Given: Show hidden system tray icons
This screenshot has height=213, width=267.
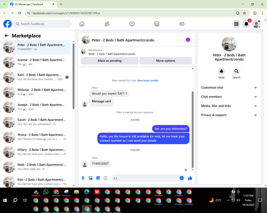Looking at the screenshot, I should pyautogui.click(x=228, y=200).
